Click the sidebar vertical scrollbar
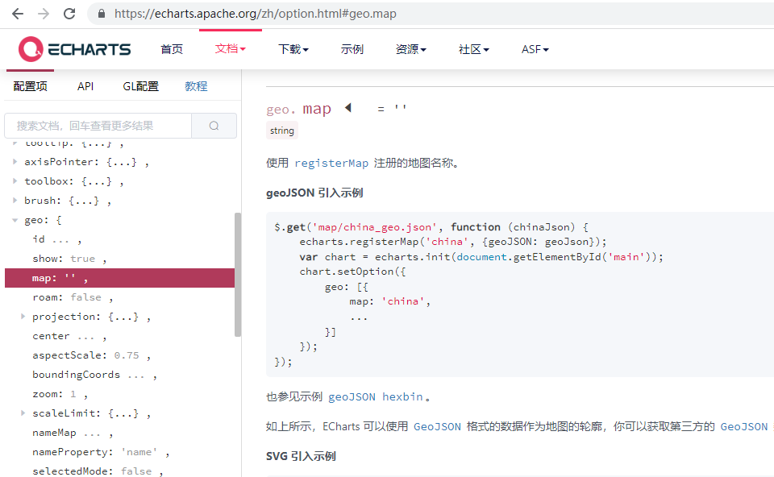This screenshot has width=774, height=477. pos(238,274)
